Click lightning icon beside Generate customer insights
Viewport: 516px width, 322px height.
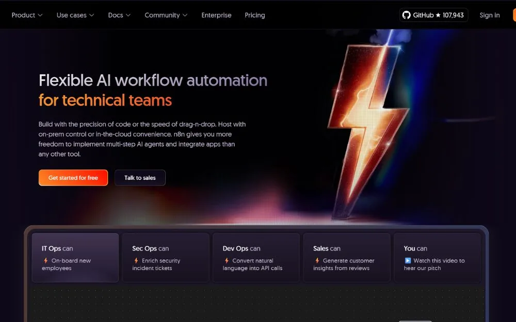(317, 261)
